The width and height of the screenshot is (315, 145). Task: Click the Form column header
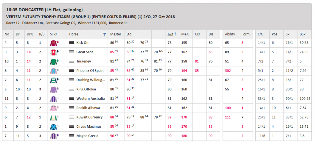point(245,34)
